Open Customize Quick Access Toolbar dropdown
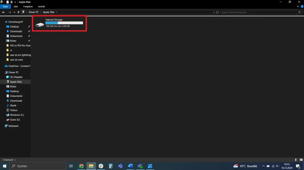 coord(15,2)
